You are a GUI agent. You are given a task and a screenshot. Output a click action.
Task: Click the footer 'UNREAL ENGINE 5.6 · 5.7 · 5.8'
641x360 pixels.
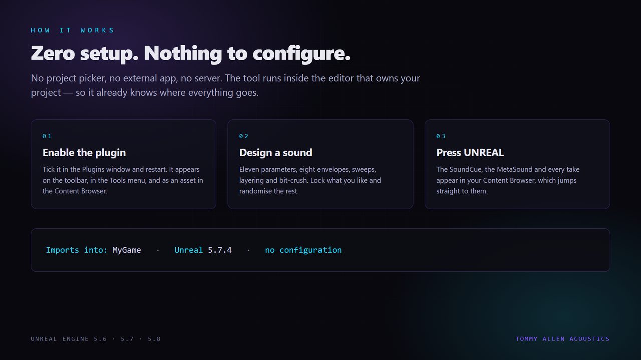click(x=96, y=339)
